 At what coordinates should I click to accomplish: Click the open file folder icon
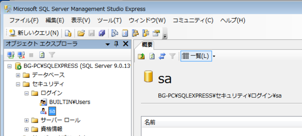coord(81,33)
